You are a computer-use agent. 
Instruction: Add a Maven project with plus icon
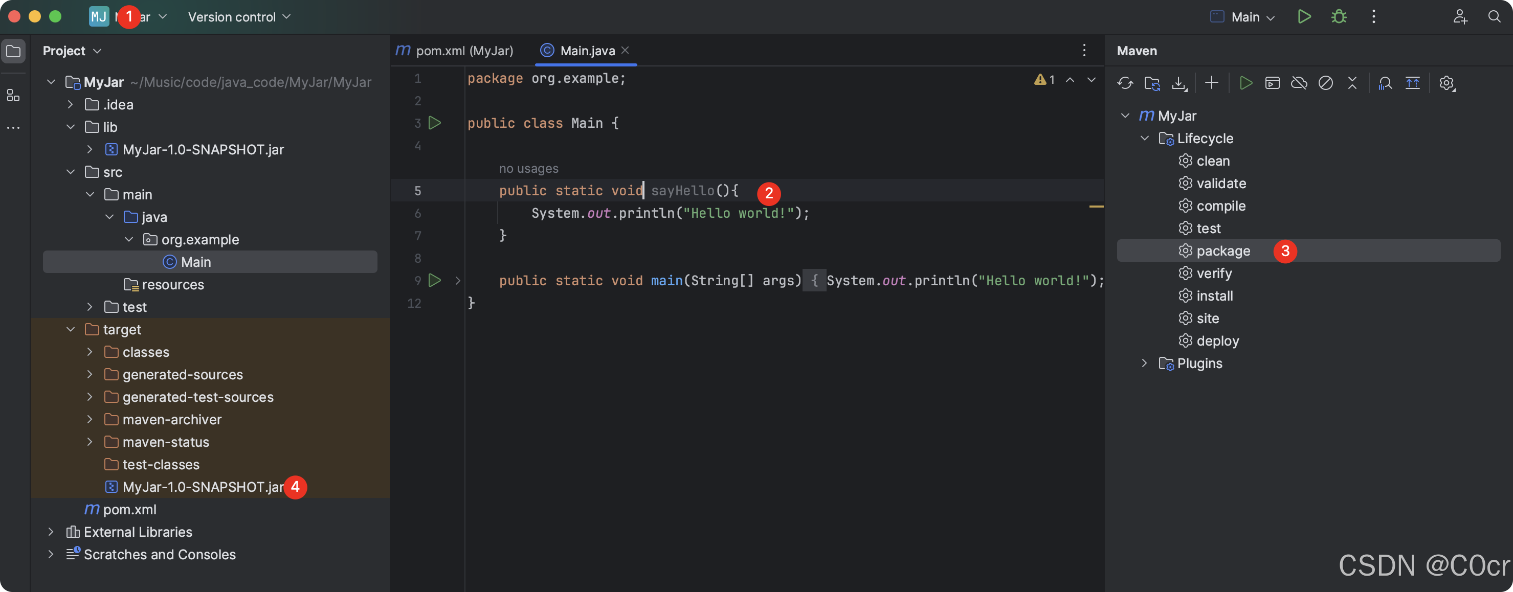(x=1211, y=83)
